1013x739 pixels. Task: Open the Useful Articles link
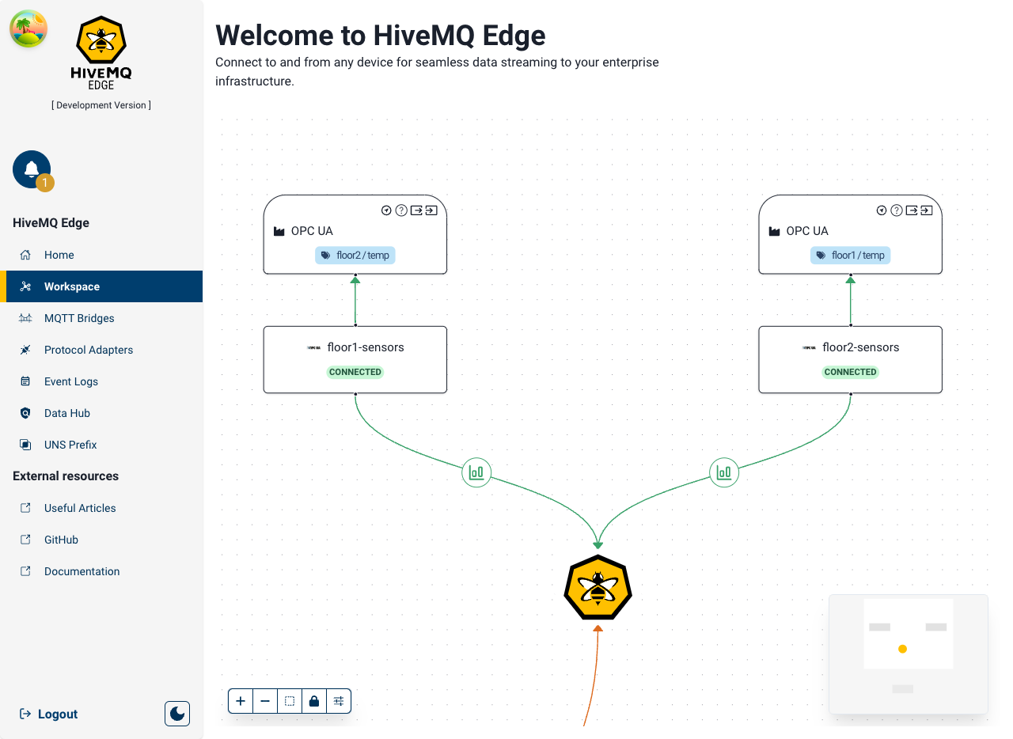(101, 508)
